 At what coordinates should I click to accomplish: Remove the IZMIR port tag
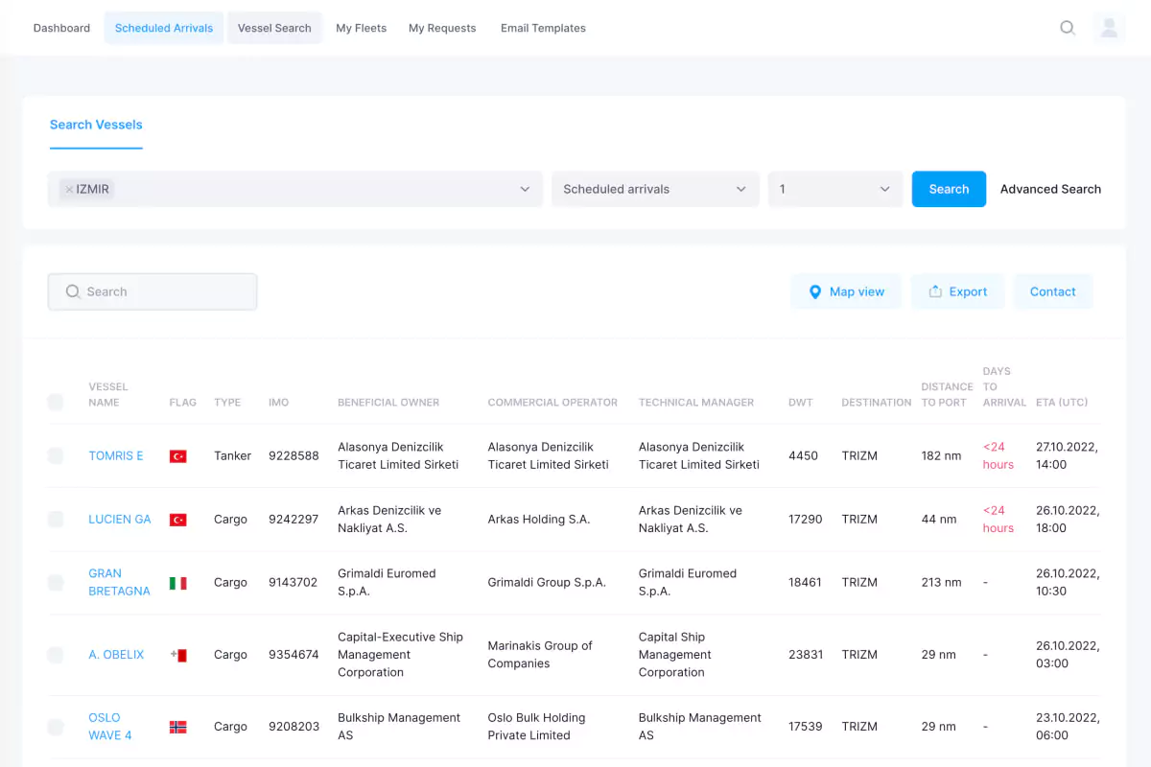pyautogui.click(x=69, y=190)
